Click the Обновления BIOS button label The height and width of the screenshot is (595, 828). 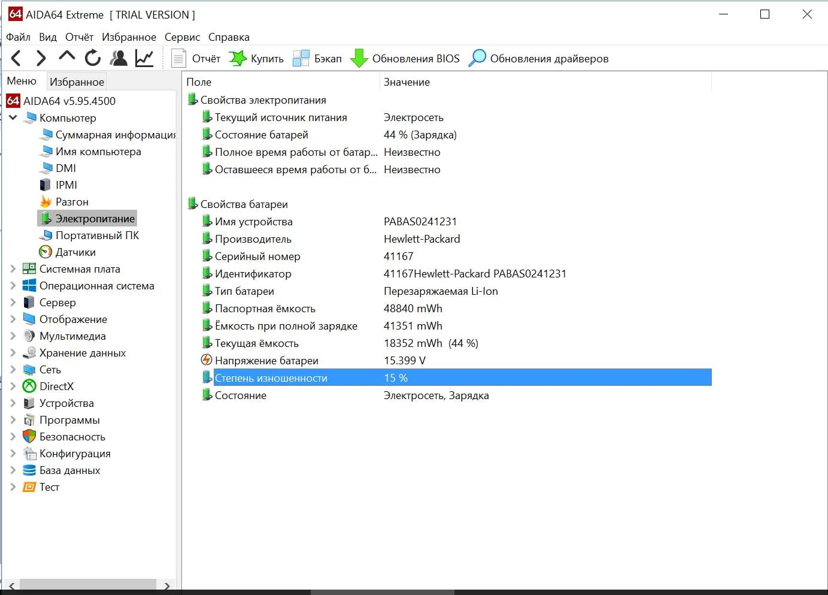tap(416, 59)
